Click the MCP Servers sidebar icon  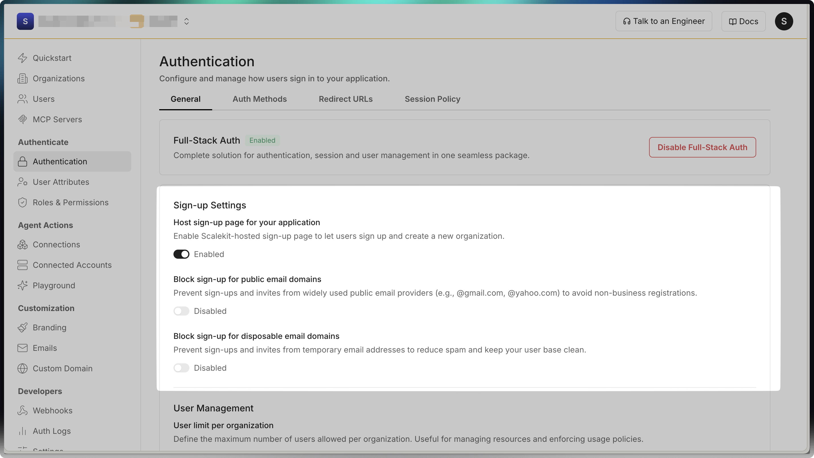[x=23, y=119]
